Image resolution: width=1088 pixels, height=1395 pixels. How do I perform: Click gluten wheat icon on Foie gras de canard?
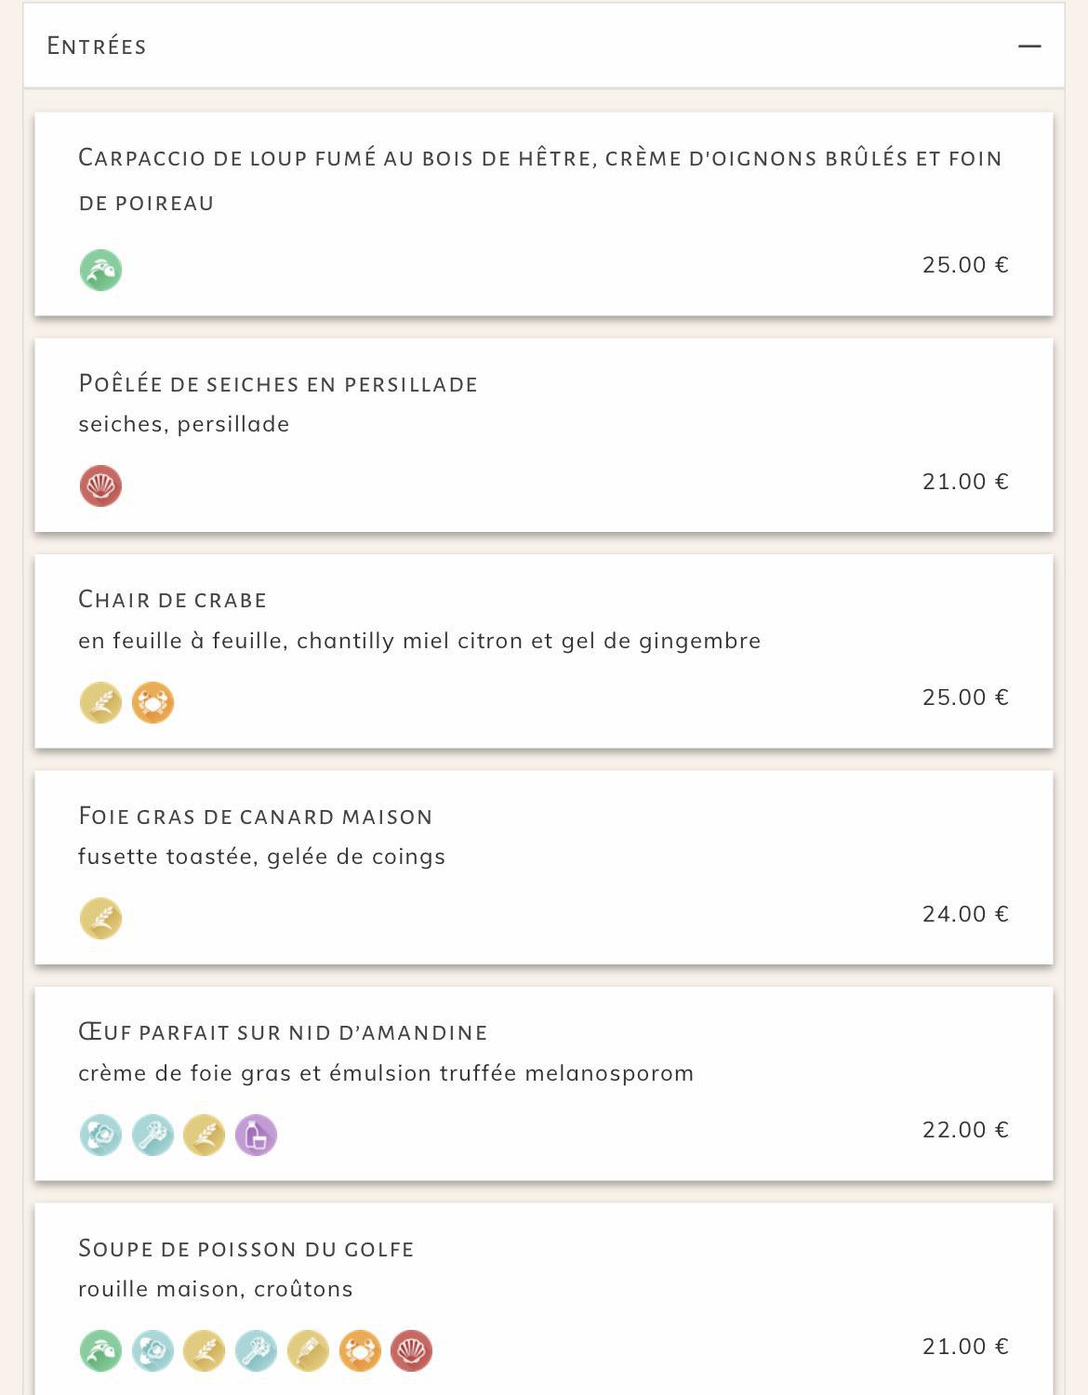(100, 918)
